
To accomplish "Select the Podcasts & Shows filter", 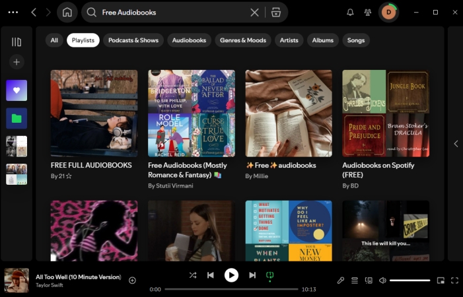I will pyautogui.click(x=133, y=40).
